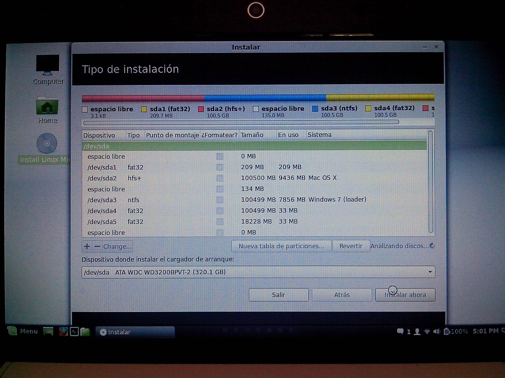The image size is (505, 378).
Task: Click the horizontal scrollbar under partition legend
Action: [x=241, y=122]
